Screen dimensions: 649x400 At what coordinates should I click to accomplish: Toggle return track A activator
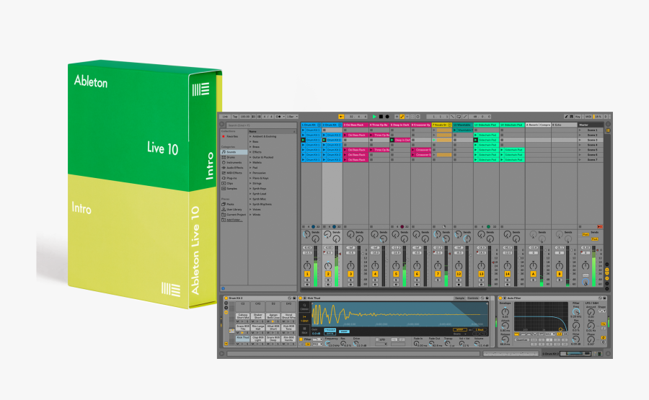(533, 274)
